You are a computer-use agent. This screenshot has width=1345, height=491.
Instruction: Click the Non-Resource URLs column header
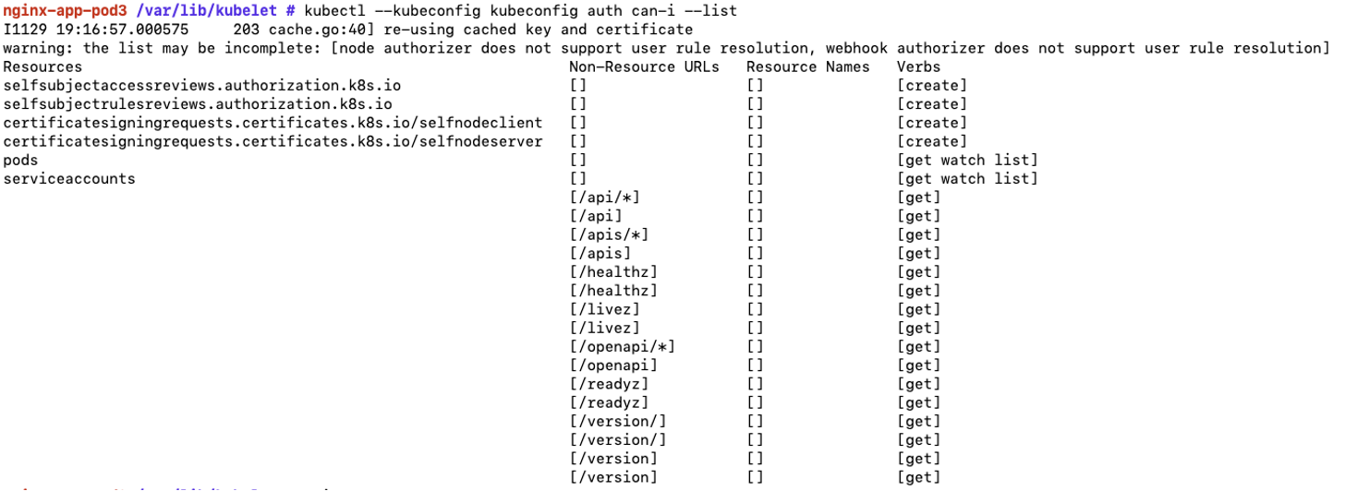[x=644, y=66]
